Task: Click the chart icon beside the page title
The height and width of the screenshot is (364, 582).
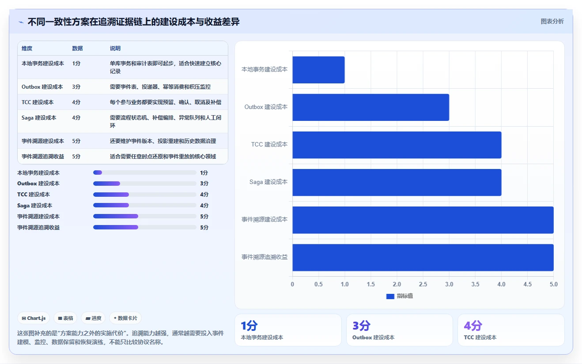Action: tap(21, 22)
